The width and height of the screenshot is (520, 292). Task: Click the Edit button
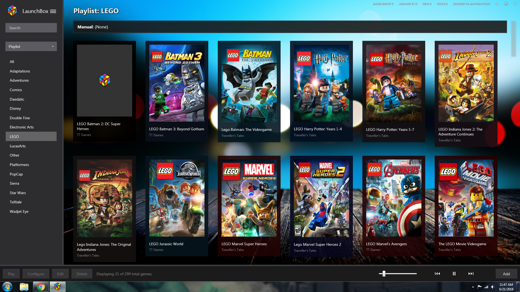(x=60, y=274)
